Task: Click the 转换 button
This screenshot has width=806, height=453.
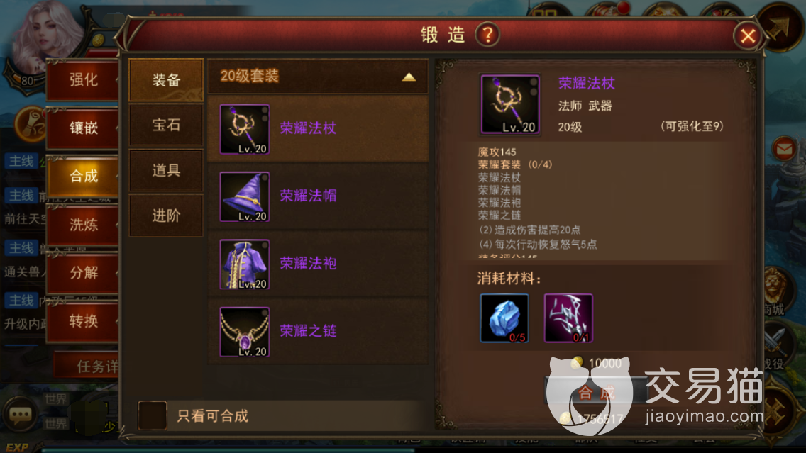Action: [x=83, y=321]
